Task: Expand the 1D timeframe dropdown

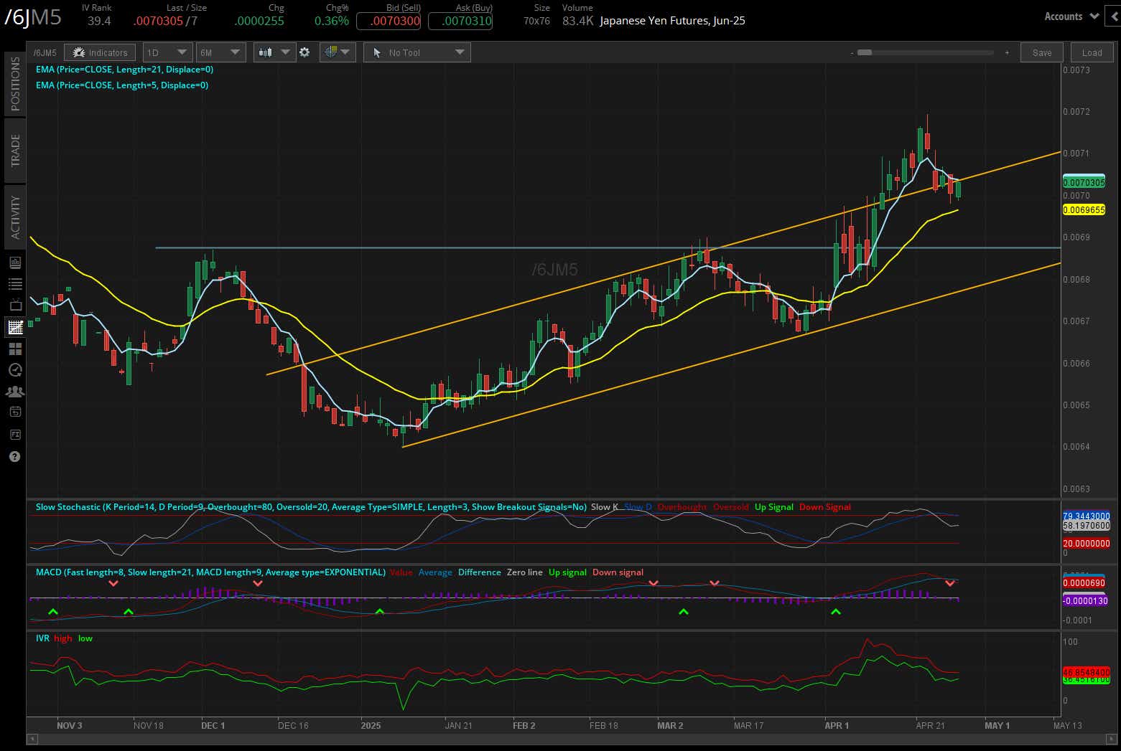Action: click(x=167, y=52)
